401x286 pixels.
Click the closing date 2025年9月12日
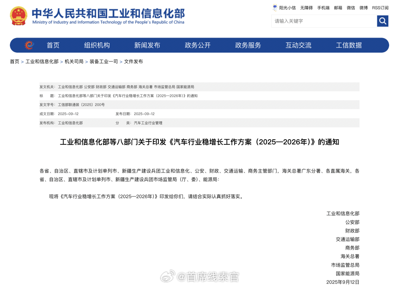coord(343,282)
